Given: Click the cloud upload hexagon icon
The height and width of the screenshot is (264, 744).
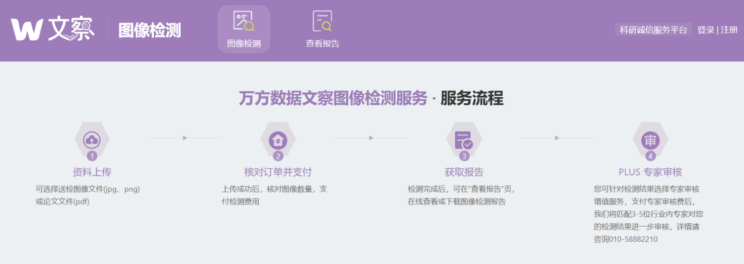Looking at the screenshot, I should coord(92,139).
